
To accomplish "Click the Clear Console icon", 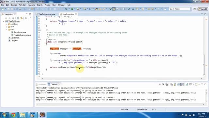I will coord(171,85).
